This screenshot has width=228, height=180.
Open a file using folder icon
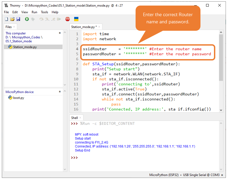pyautogui.click(x=12, y=19)
